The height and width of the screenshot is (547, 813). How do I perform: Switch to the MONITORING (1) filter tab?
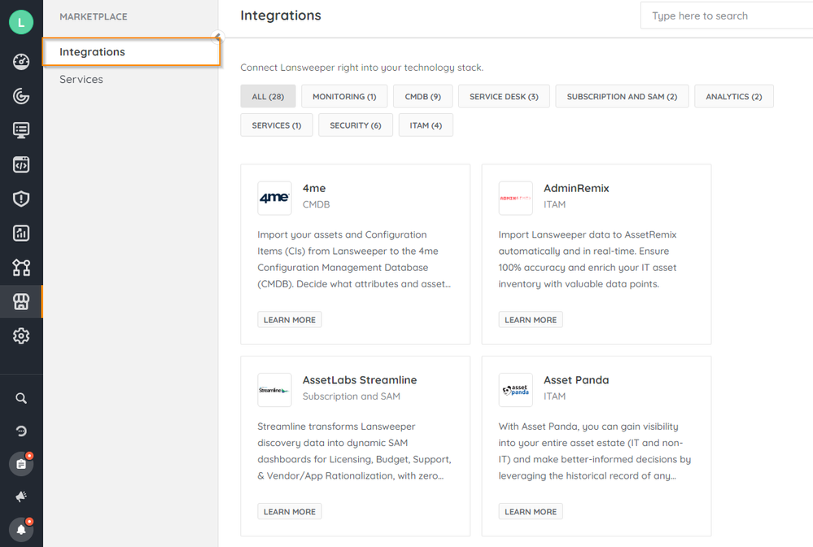pos(344,95)
